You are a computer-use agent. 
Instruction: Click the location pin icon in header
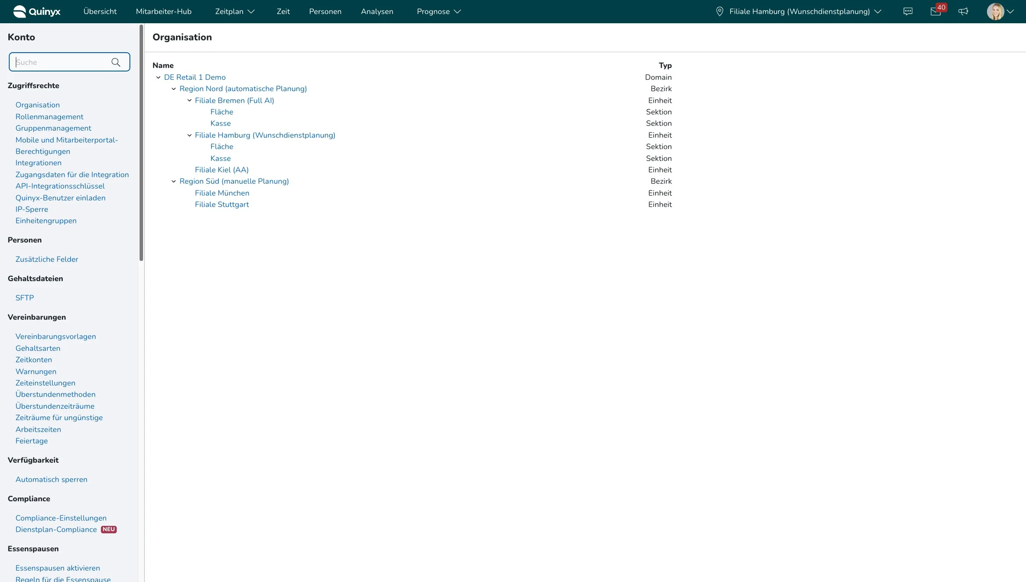pyautogui.click(x=719, y=11)
